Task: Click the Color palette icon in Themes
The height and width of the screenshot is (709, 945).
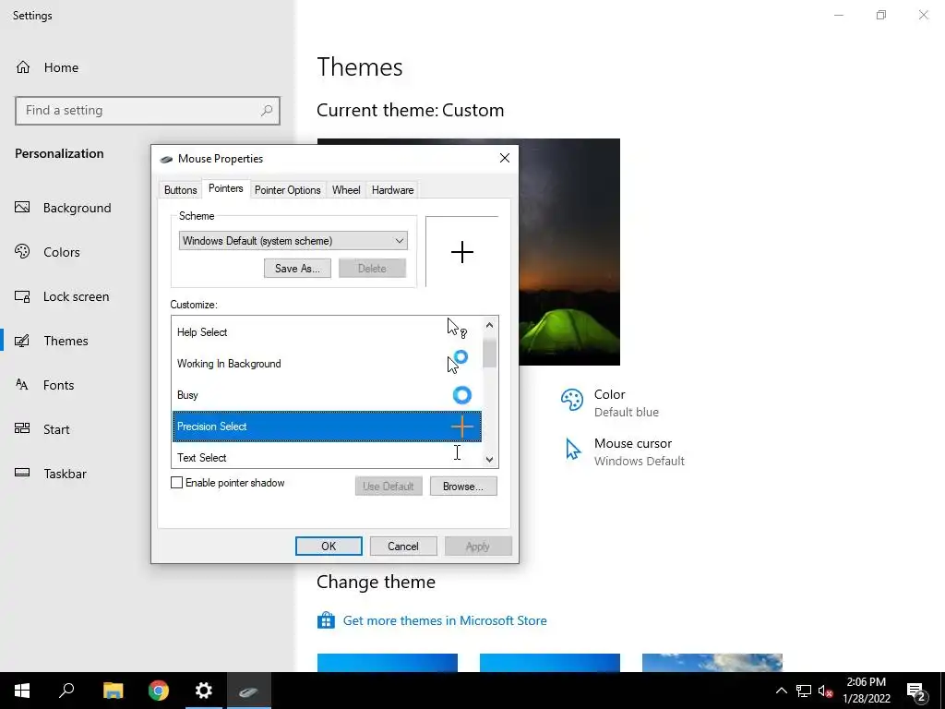Action: point(572,400)
